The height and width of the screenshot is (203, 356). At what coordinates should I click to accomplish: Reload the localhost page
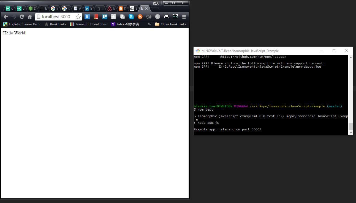[22, 17]
